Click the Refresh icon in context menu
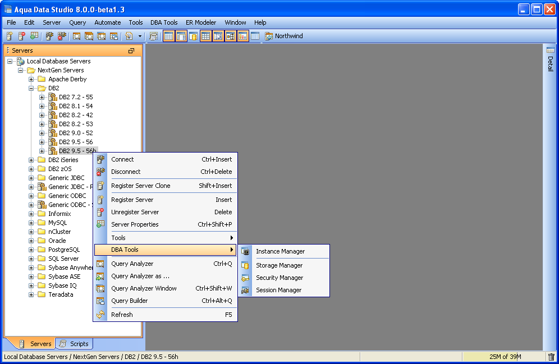Image resolution: width=559 pixels, height=364 pixels. 100,315
